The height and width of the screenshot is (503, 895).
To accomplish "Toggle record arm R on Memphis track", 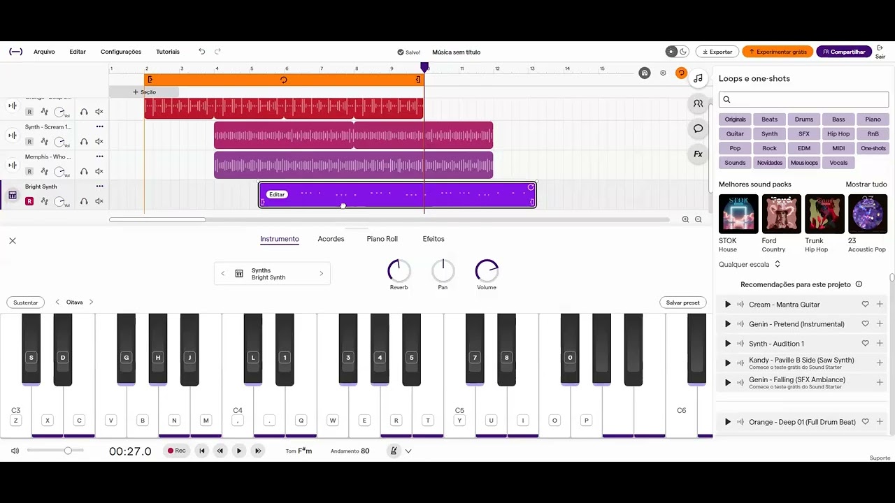I will 29,171.
